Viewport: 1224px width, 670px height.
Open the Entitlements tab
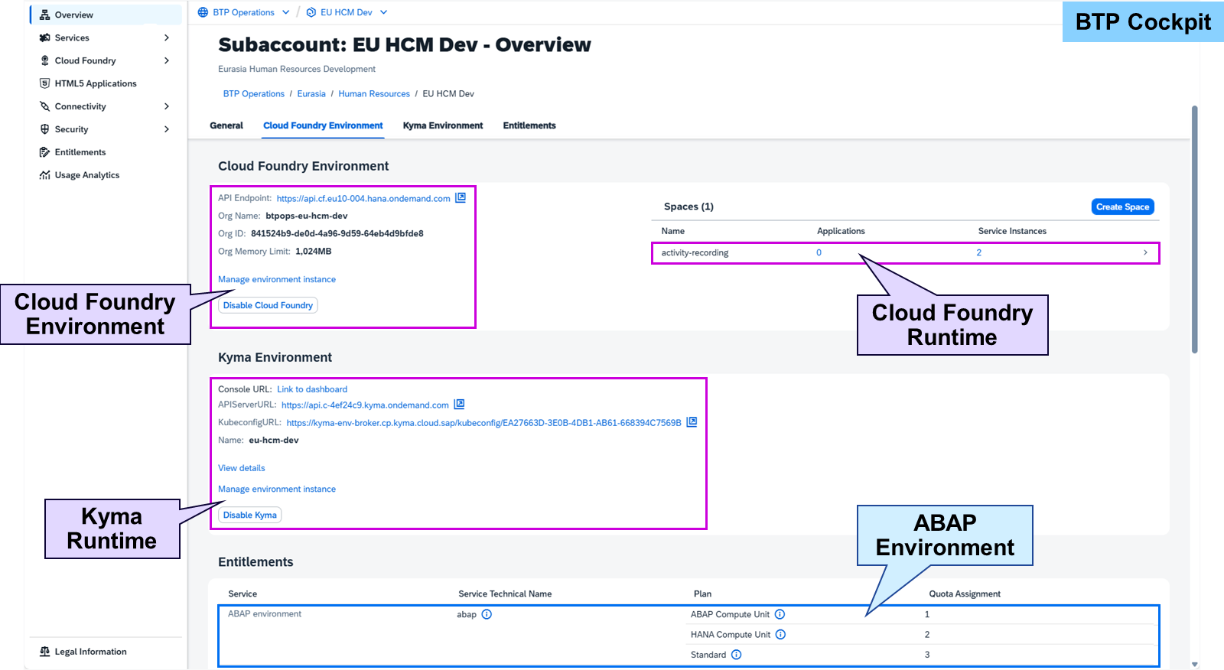pyautogui.click(x=529, y=125)
